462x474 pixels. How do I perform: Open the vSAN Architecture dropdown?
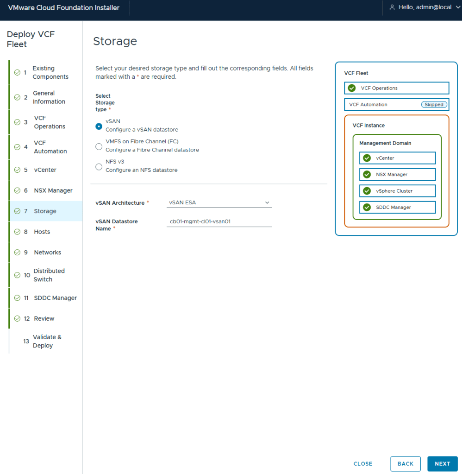[x=219, y=202]
